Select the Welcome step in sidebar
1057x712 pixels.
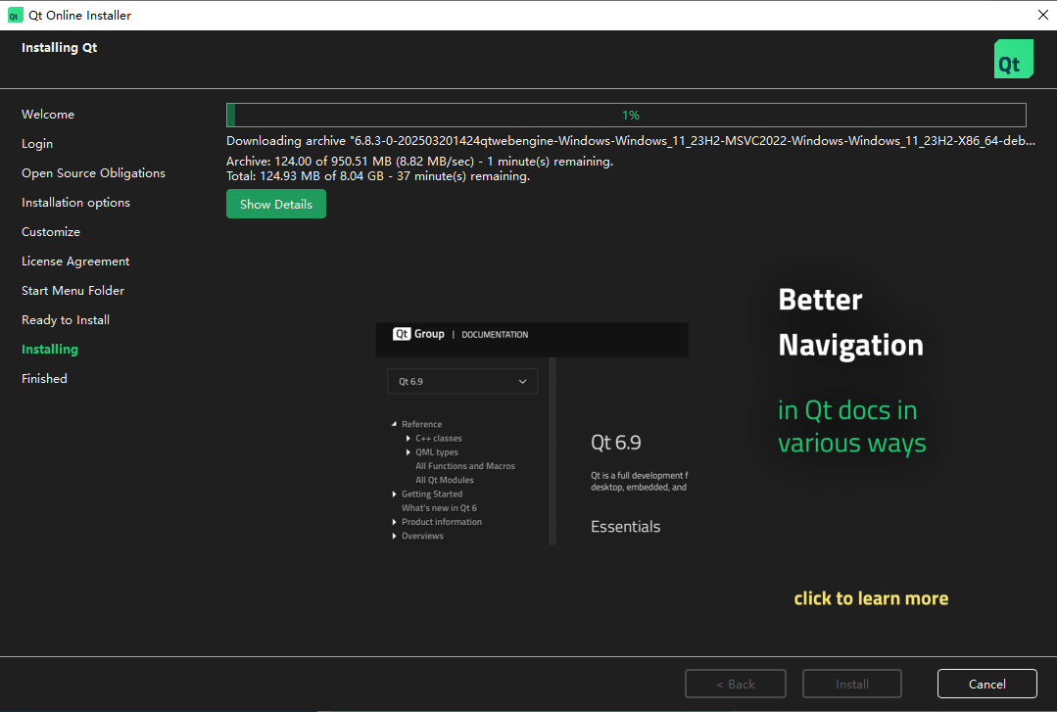[48, 115]
